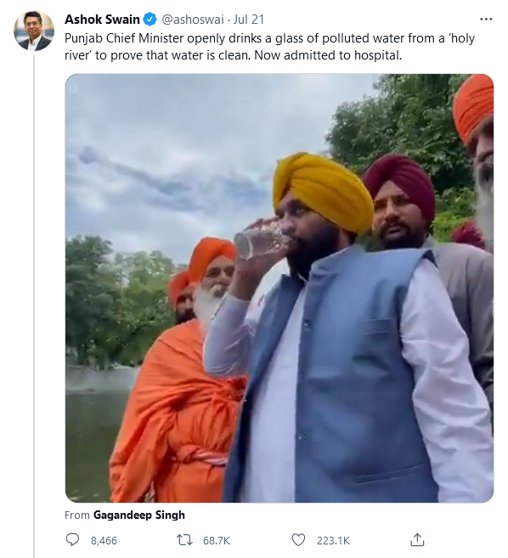Click the share upload icon

[x=417, y=540]
